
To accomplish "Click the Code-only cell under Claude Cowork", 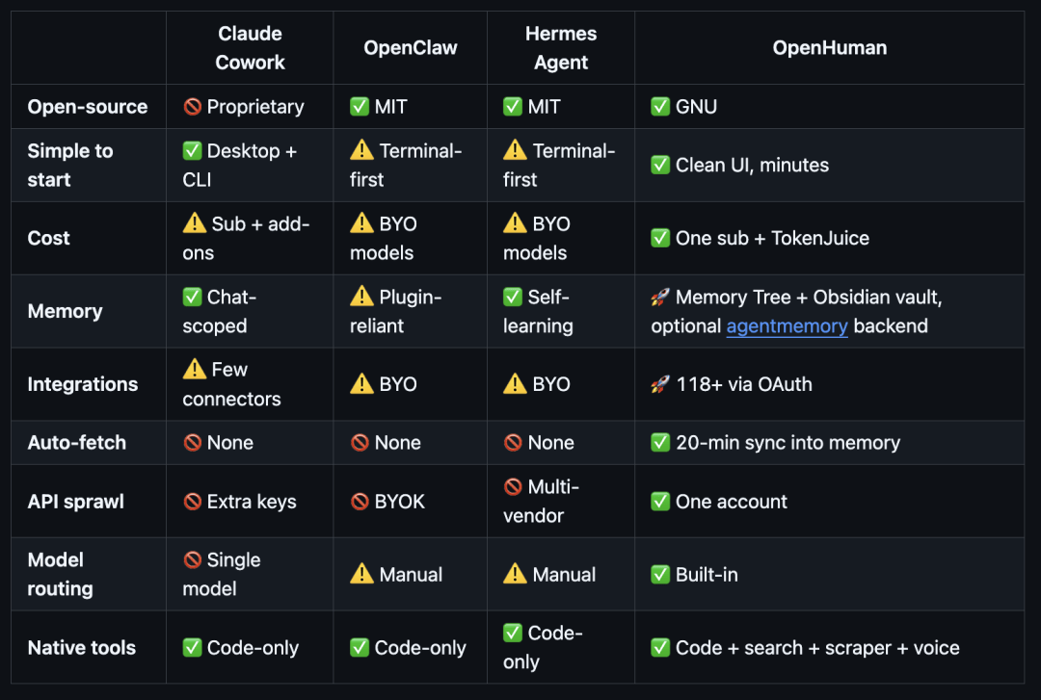I will click(250, 647).
